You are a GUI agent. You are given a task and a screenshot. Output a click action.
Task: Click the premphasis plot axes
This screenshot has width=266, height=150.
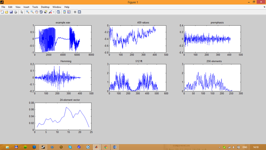[x=212, y=39]
